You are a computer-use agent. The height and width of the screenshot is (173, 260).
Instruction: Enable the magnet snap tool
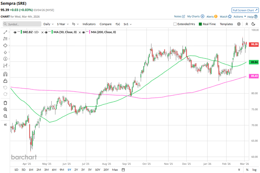tap(5, 74)
